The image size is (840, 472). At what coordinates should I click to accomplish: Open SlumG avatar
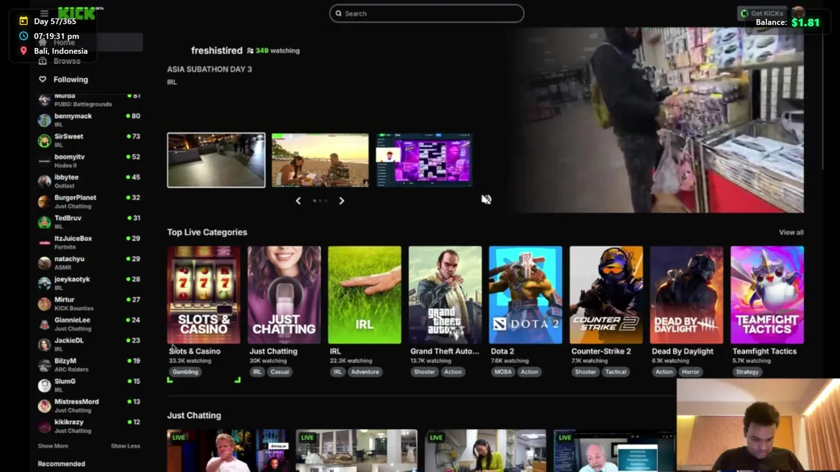pos(44,385)
